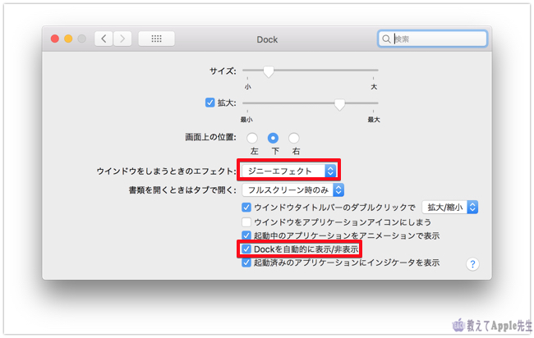
Task: Go forward with the right chevron button
Action: (122, 39)
